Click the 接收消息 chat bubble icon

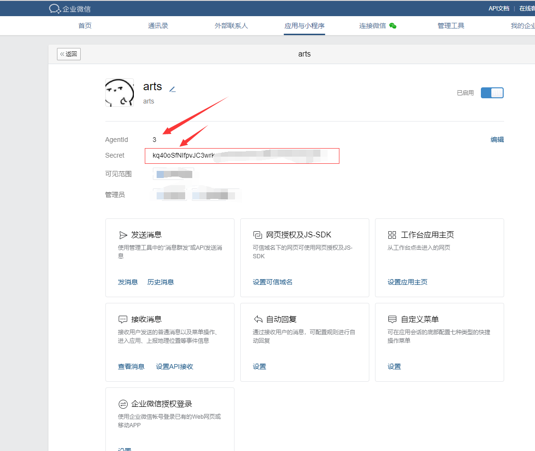pyautogui.click(x=123, y=319)
